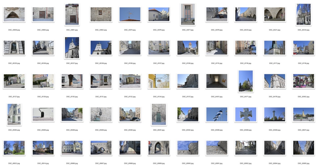317x165 pixels.
Task: Select the DSC_5960.jpg wooden door thumbnail
Action: [43, 15]
